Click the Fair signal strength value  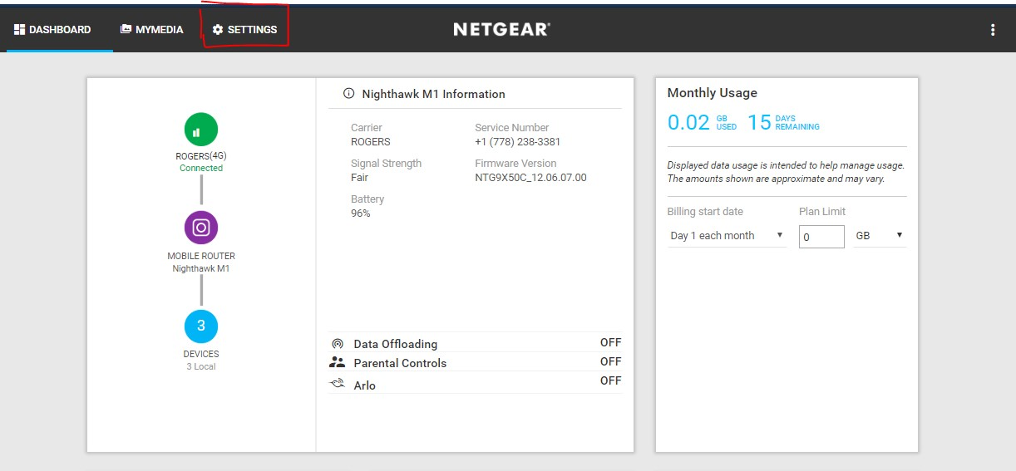(x=359, y=178)
